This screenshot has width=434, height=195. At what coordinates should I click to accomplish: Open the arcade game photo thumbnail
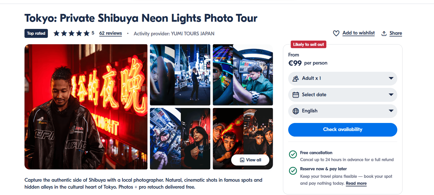pos(243,75)
